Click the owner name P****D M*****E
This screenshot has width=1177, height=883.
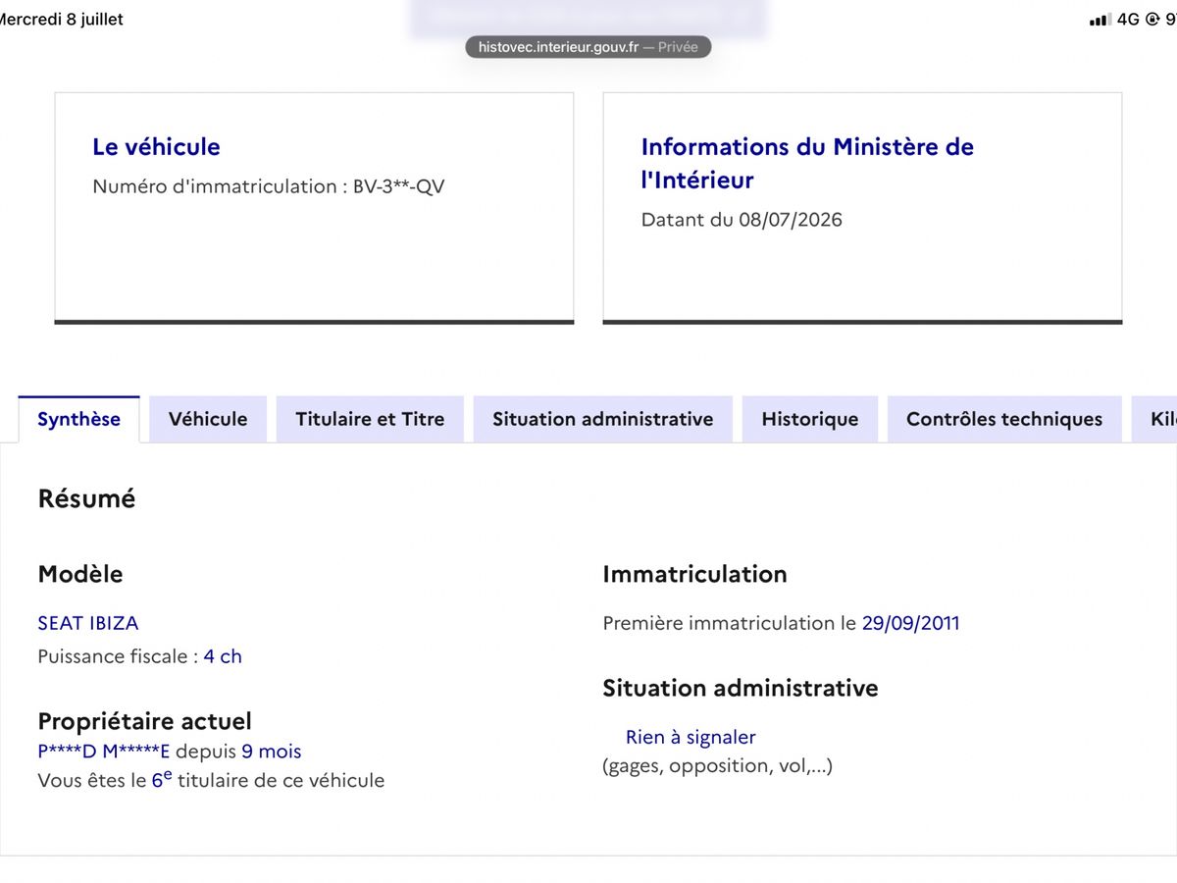click(x=104, y=752)
